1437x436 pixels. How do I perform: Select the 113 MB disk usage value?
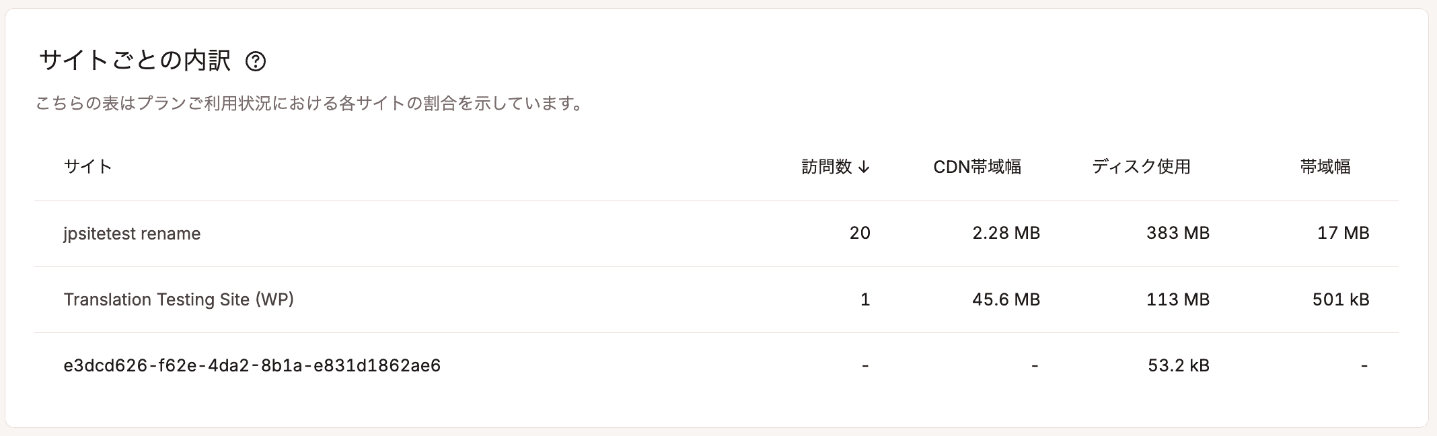tap(1178, 299)
